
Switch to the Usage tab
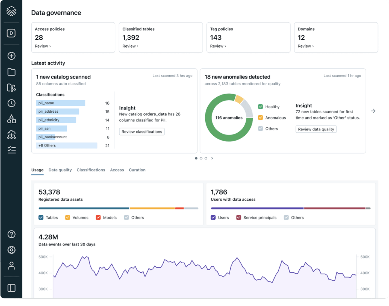(x=37, y=170)
